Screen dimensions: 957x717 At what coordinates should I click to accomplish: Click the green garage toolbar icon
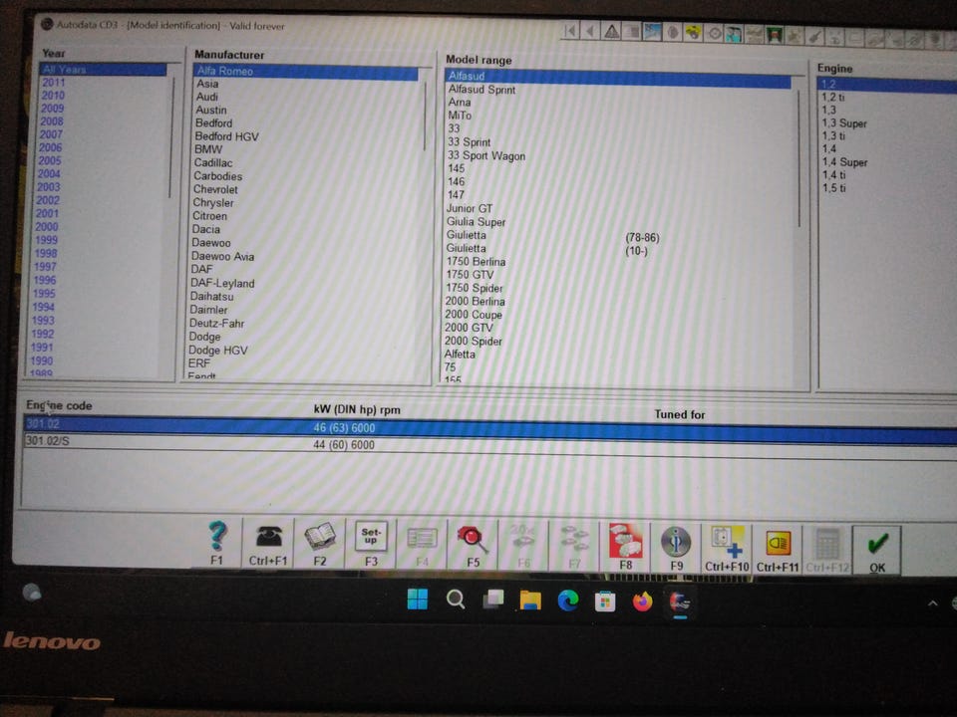(775, 36)
